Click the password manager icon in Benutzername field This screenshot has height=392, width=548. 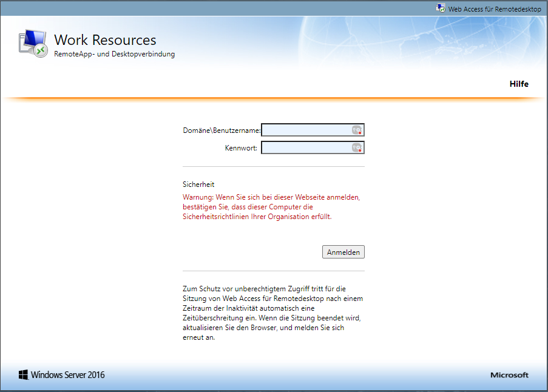[357, 130]
